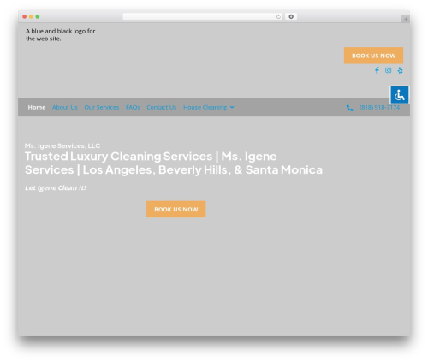Click 'Ms. Igene Services, LLC' subtitle
428x362 pixels.
coord(62,145)
